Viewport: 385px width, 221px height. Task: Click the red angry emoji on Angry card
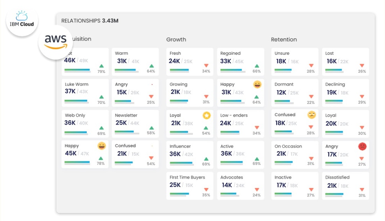[x=362, y=146]
